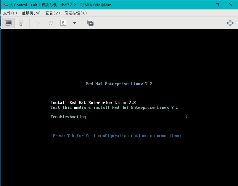Screen dimensions: 238x186
Task: Open the 文件(F) menu
Action: click(x=10, y=13)
